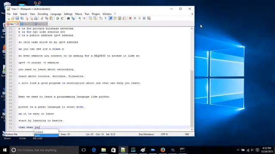Image resolution: width=275 pixels, height=154 pixels.
Task: Click 'UTF-8' encoding in status bar
Action: coord(164,134)
